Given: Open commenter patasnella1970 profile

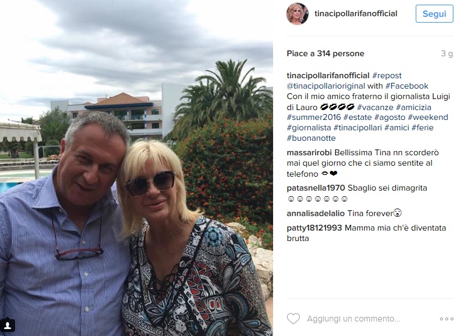Looking at the screenshot, I should 316,188.
